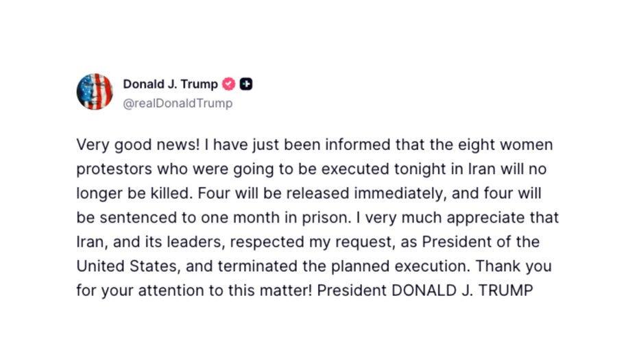
Task: Click the black plus badge beside the name
Action: [x=246, y=84]
